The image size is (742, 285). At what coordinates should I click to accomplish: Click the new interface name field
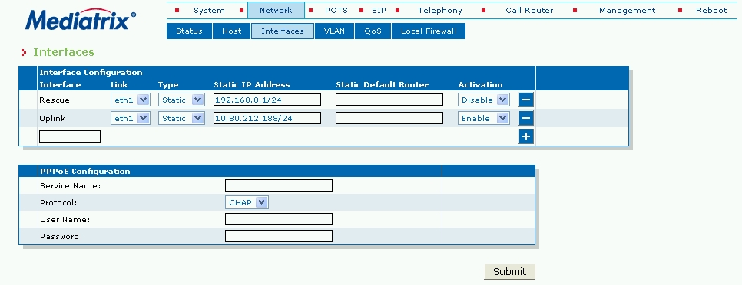coord(70,136)
